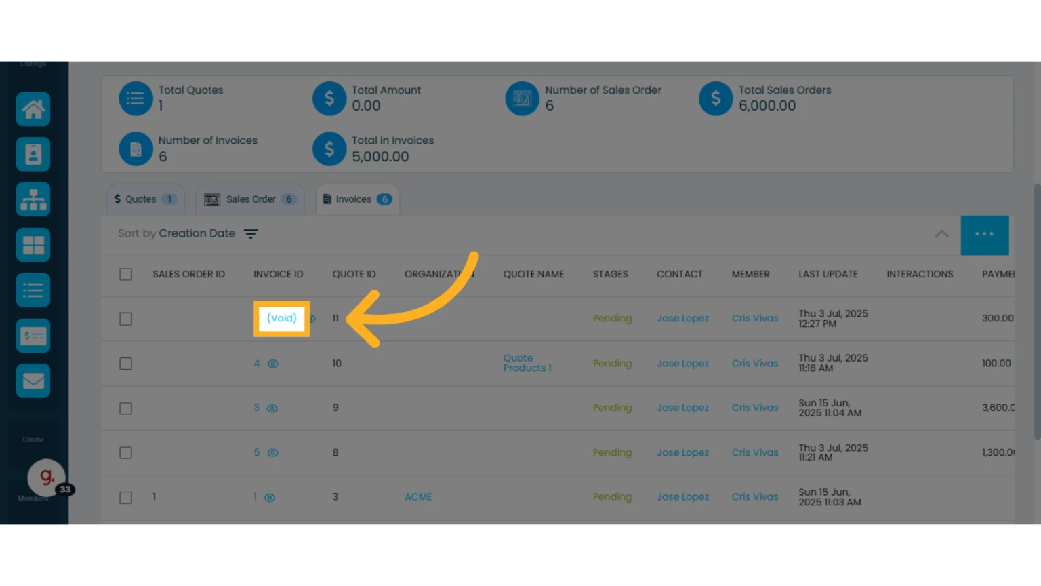The image size is (1041, 586).
Task: Open the ACME organization link
Action: click(418, 496)
